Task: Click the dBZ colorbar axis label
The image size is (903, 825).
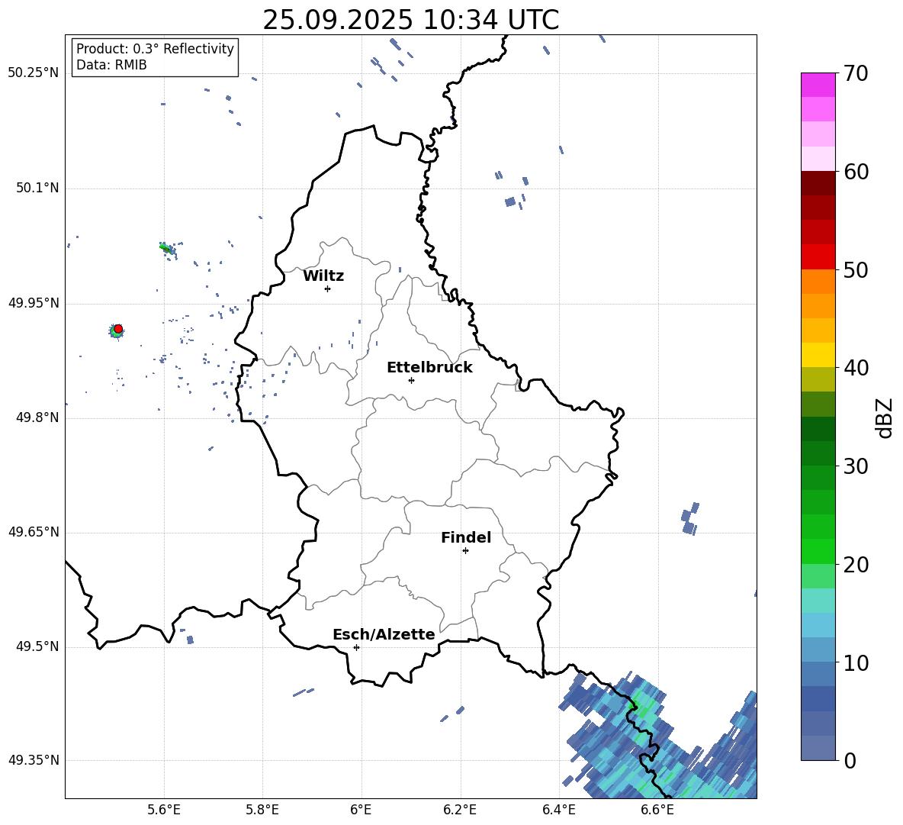Action: pos(885,417)
